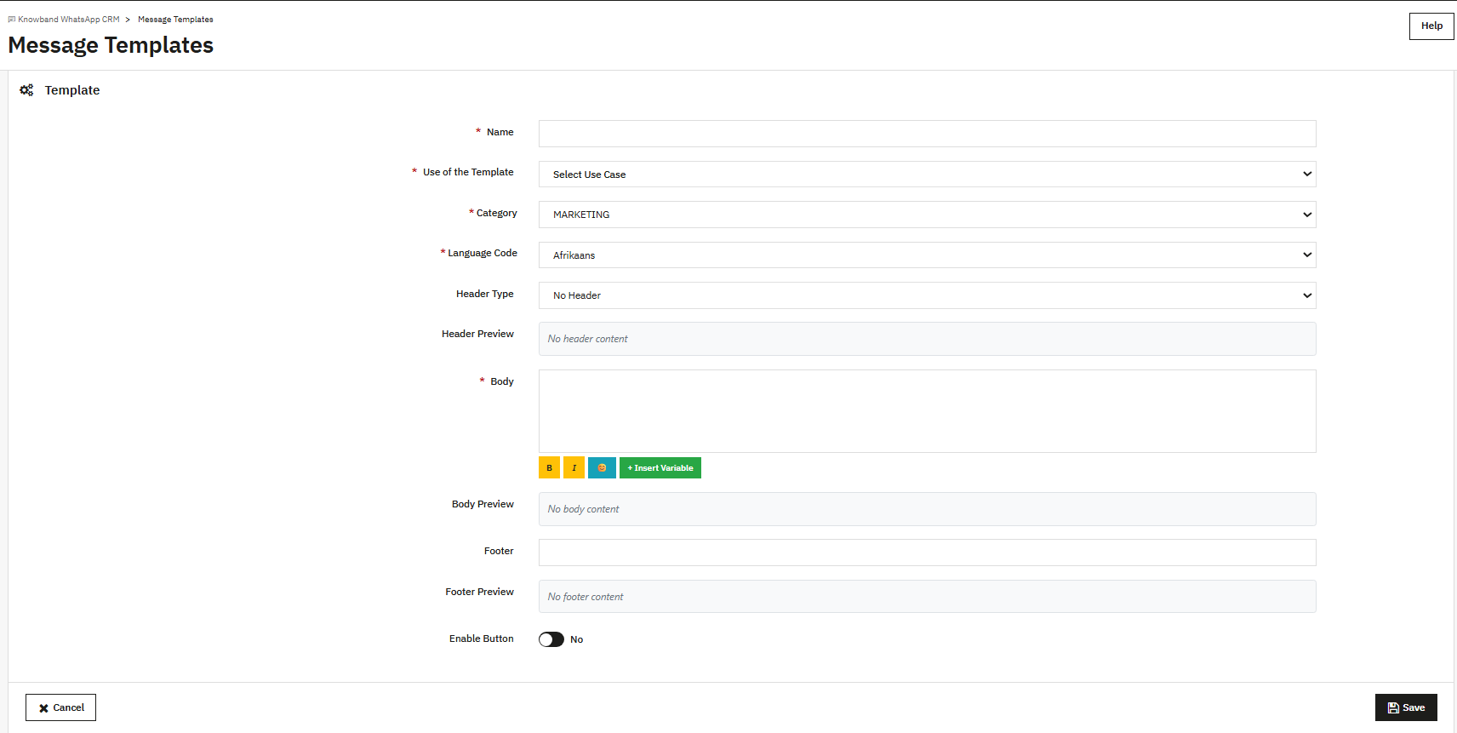
Task: Click the 'Footer Preview' label
Action: point(480,592)
